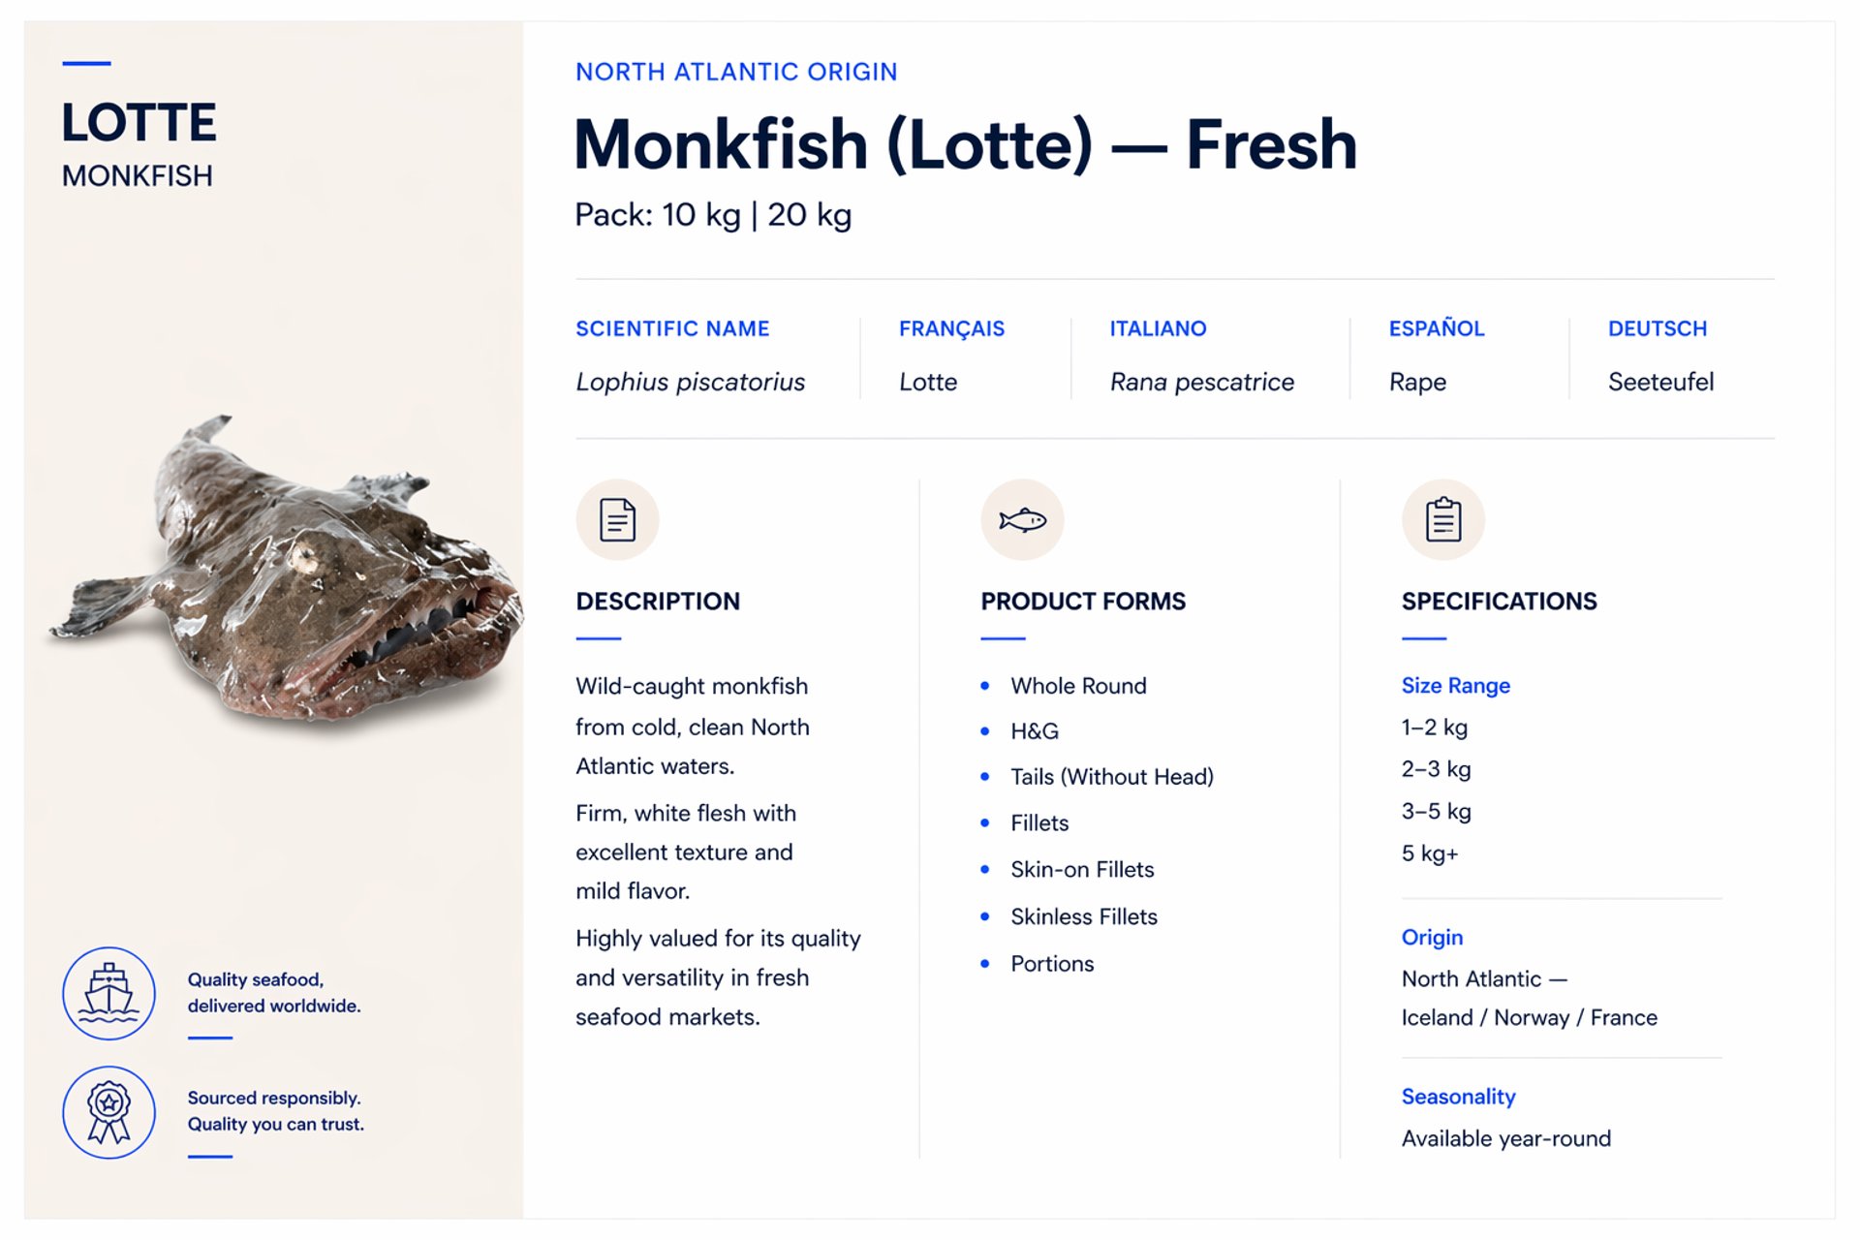Click the Monkfish (Lotte) — Fresh title
The image size is (1860, 1240).
click(965, 145)
